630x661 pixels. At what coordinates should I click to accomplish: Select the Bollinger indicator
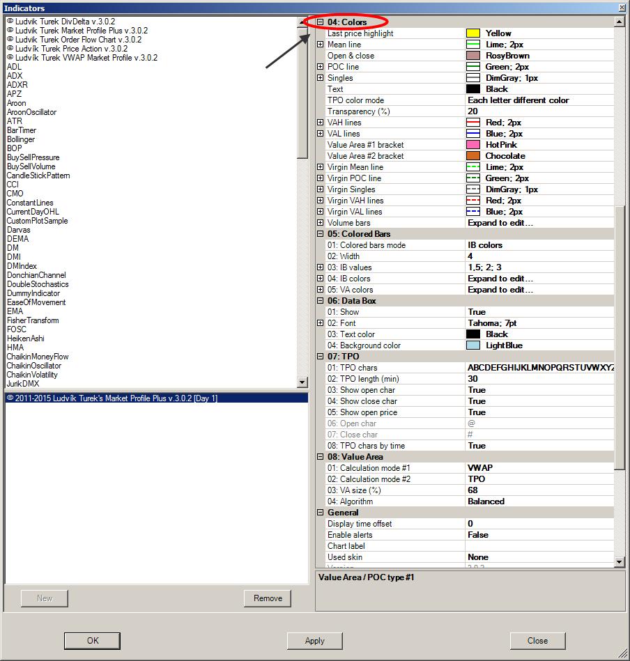pyautogui.click(x=21, y=139)
